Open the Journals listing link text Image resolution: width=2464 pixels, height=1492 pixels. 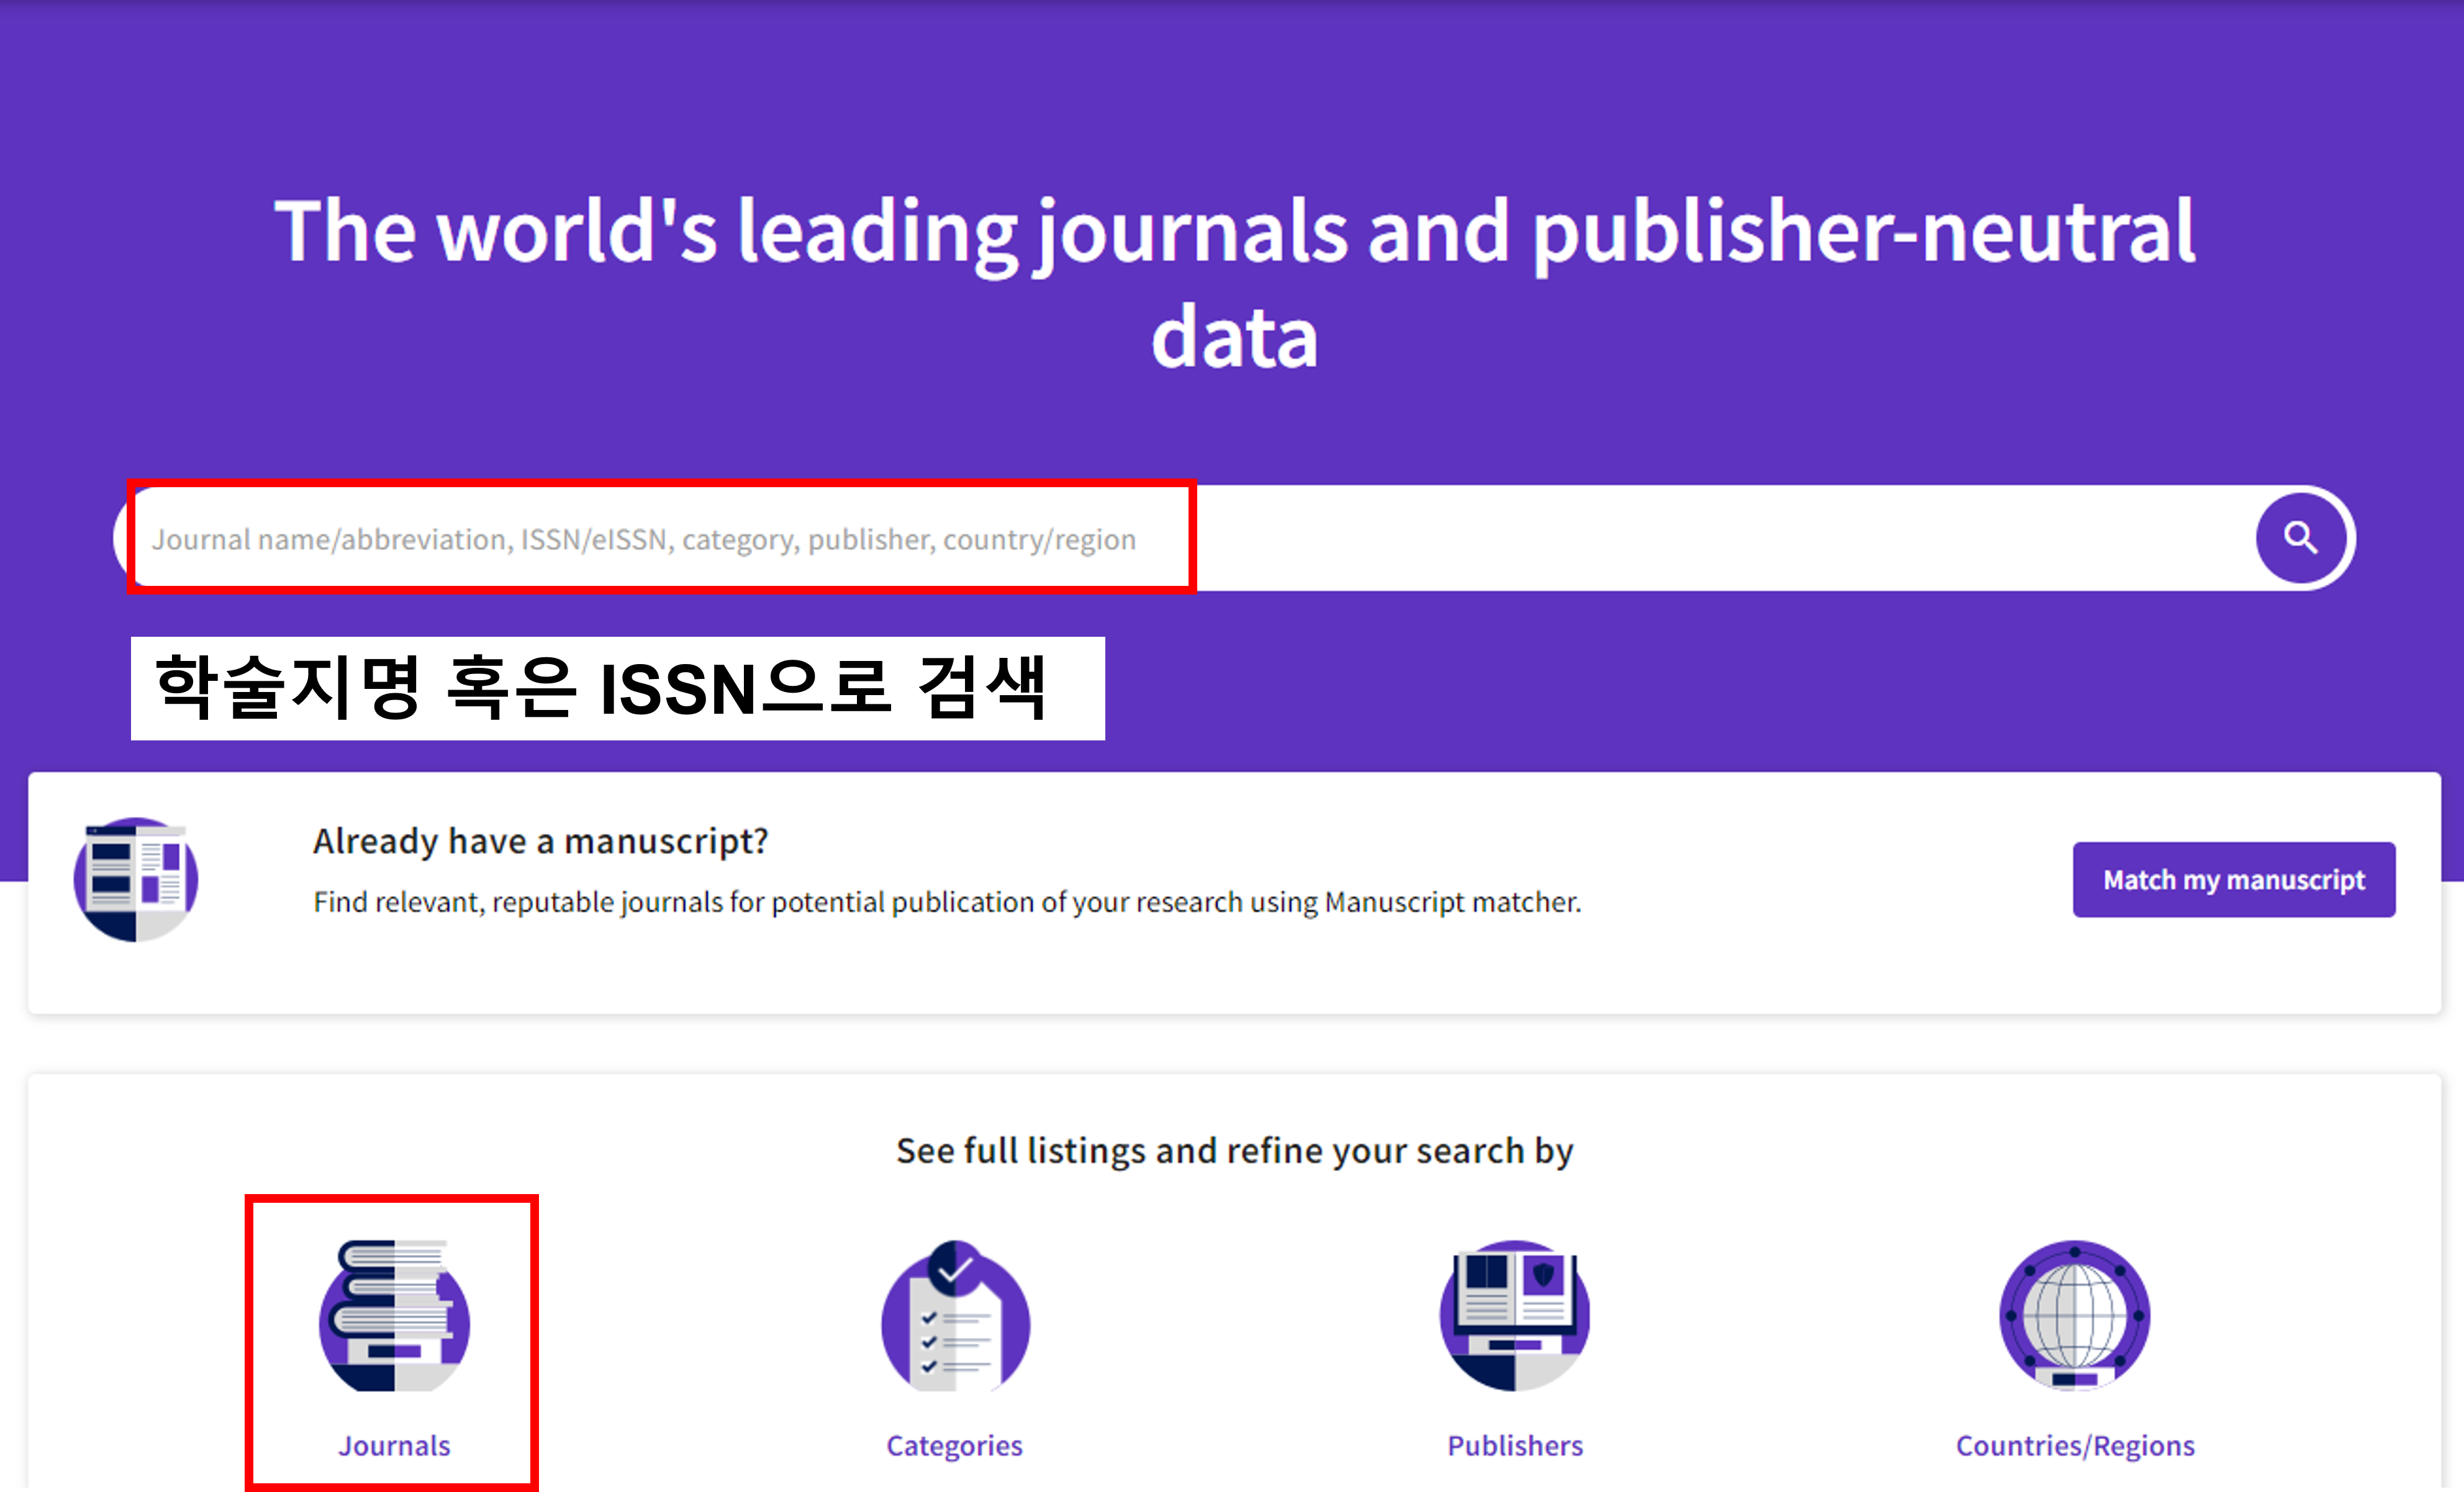point(394,1445)
